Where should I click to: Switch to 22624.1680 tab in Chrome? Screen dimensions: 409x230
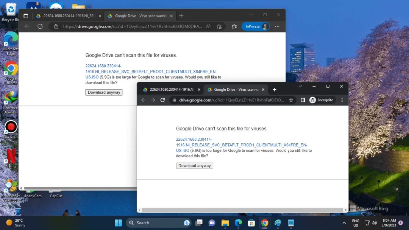coord(172,90)
